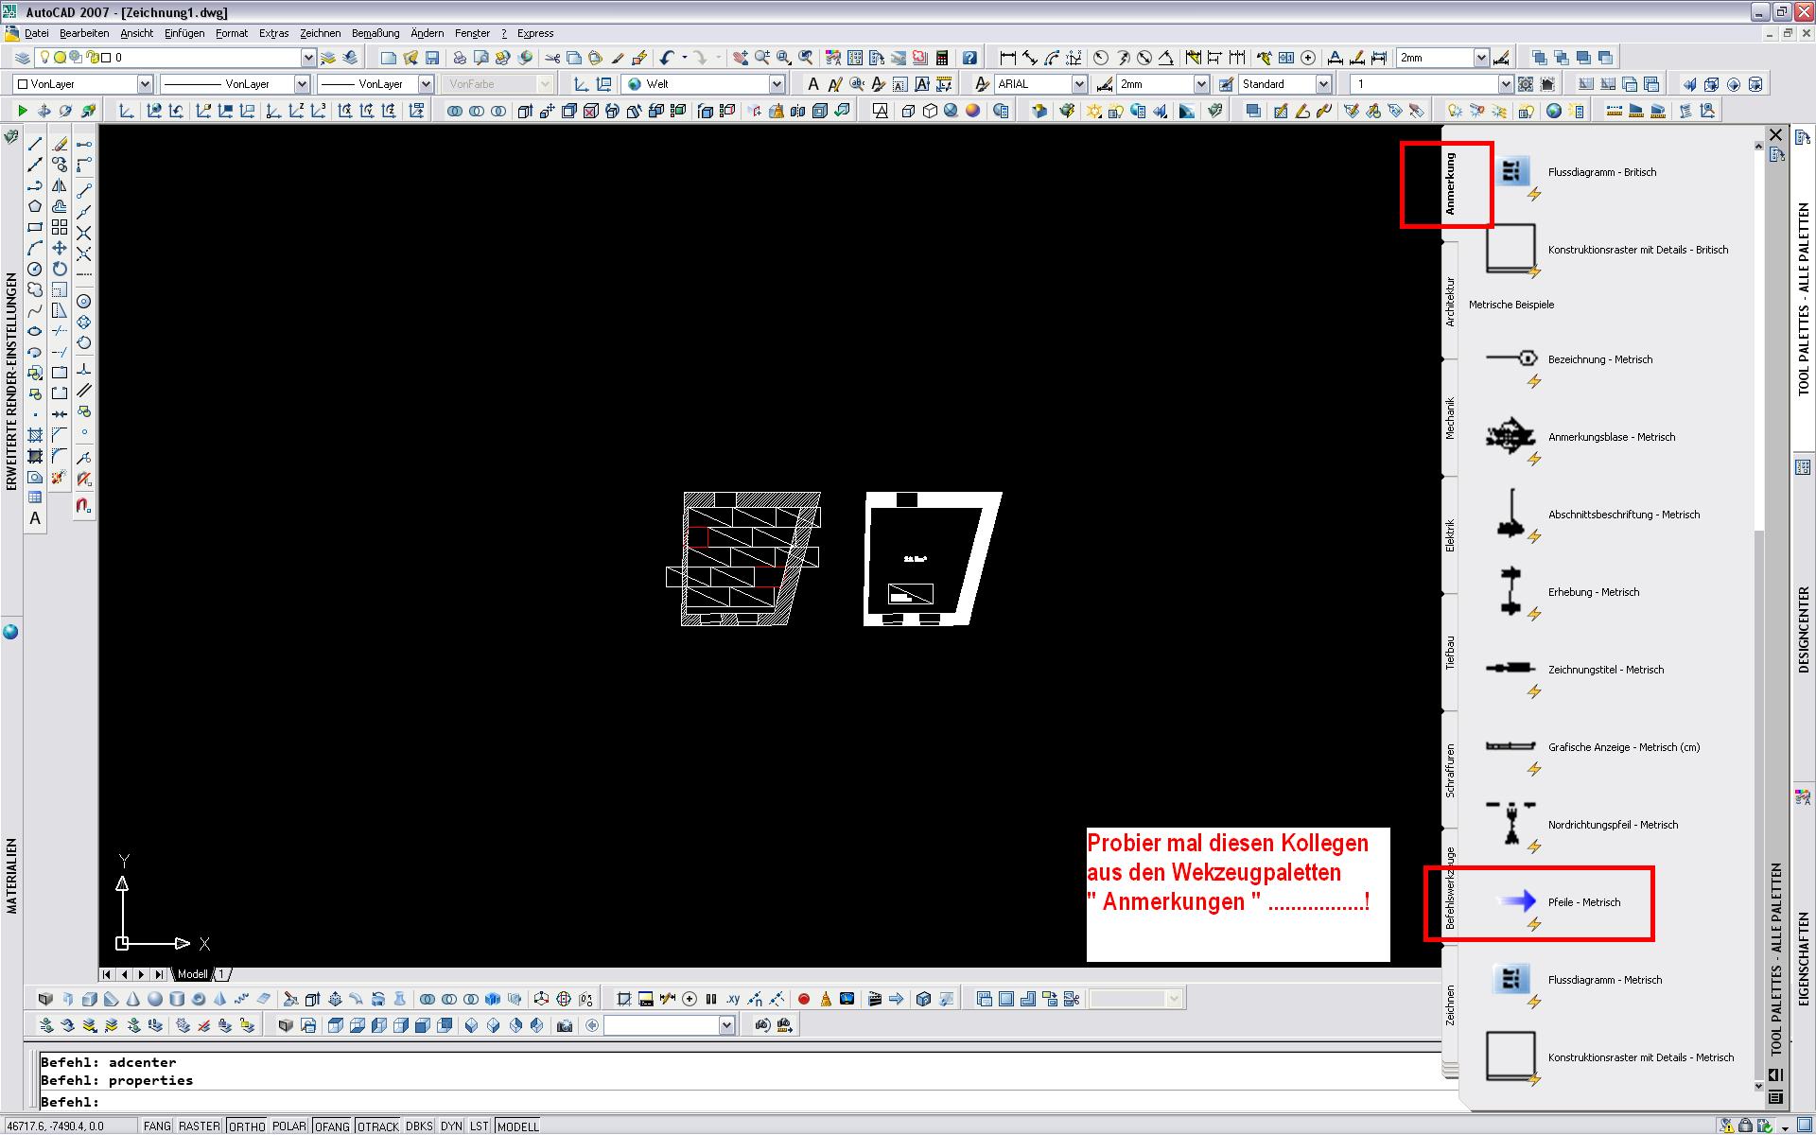Toggle FANG snap mode

(x=157, y=1126)
